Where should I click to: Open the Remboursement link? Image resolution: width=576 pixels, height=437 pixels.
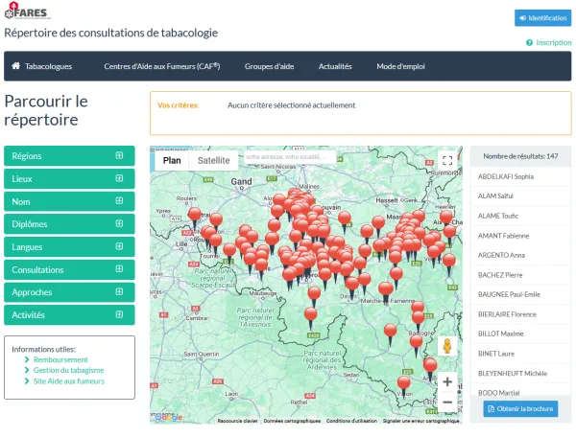click(60, 359)
